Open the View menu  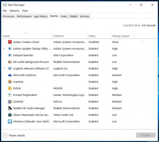[25, 11]
